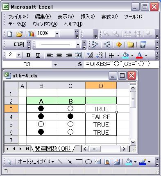
Task: Insert a Text Box from drawing toolbar
Action: click(x=98, y=162)
